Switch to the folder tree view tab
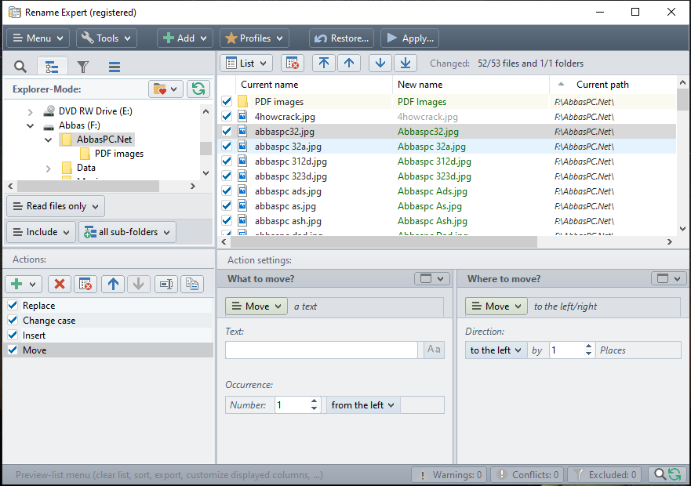The width and height of the screenshot is (691, 486). coord(52,67)
